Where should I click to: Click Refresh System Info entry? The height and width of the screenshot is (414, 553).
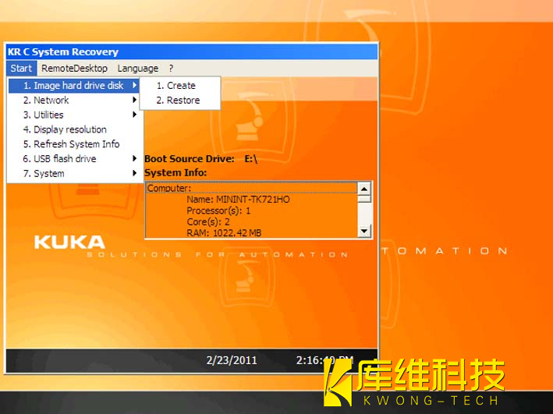[76, 144]
